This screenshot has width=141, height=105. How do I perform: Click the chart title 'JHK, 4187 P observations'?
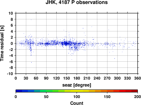[77, 2]
